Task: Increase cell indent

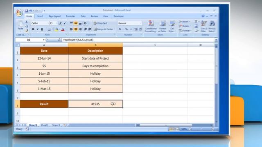Action: (90, 29)
